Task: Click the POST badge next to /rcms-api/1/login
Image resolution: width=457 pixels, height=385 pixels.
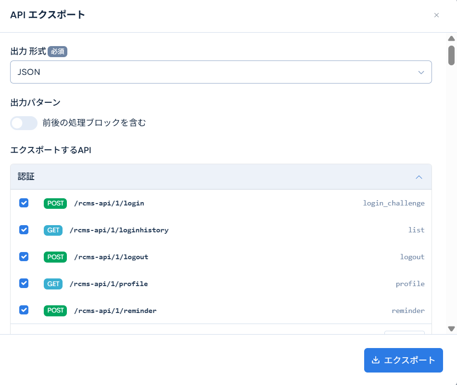Action: 55,203
